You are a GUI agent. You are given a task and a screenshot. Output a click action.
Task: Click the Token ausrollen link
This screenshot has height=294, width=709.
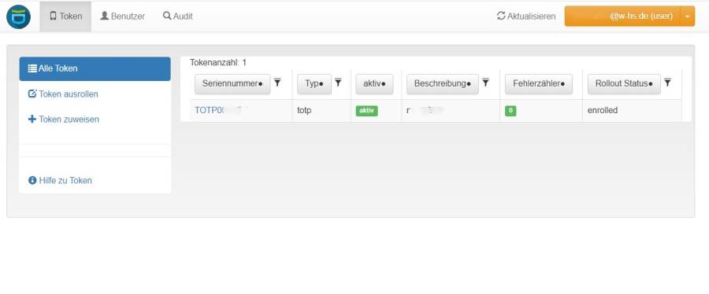(63, 94)
